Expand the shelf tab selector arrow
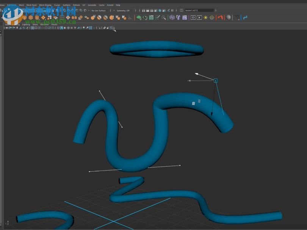 2,17
